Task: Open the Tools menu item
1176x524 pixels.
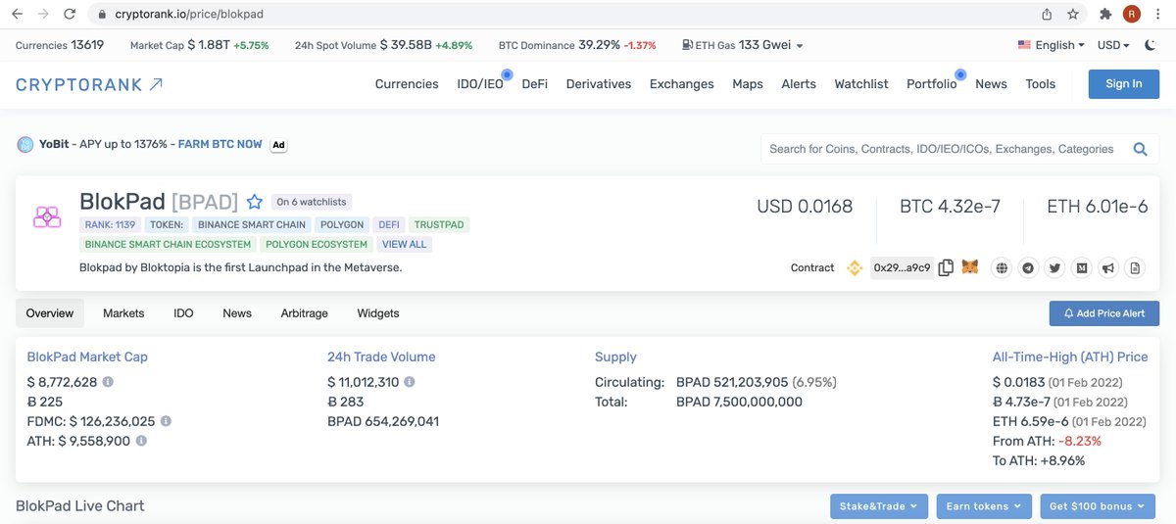Action: (1041, 84)
